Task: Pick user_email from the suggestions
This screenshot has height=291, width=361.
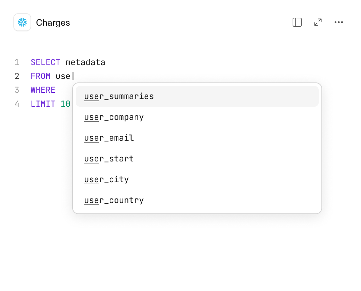Action: [x=109, y=138]
